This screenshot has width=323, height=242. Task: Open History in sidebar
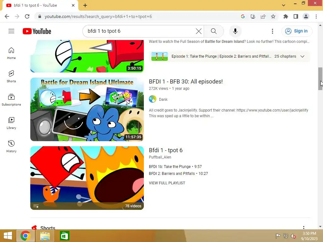(x=11, y=146)
